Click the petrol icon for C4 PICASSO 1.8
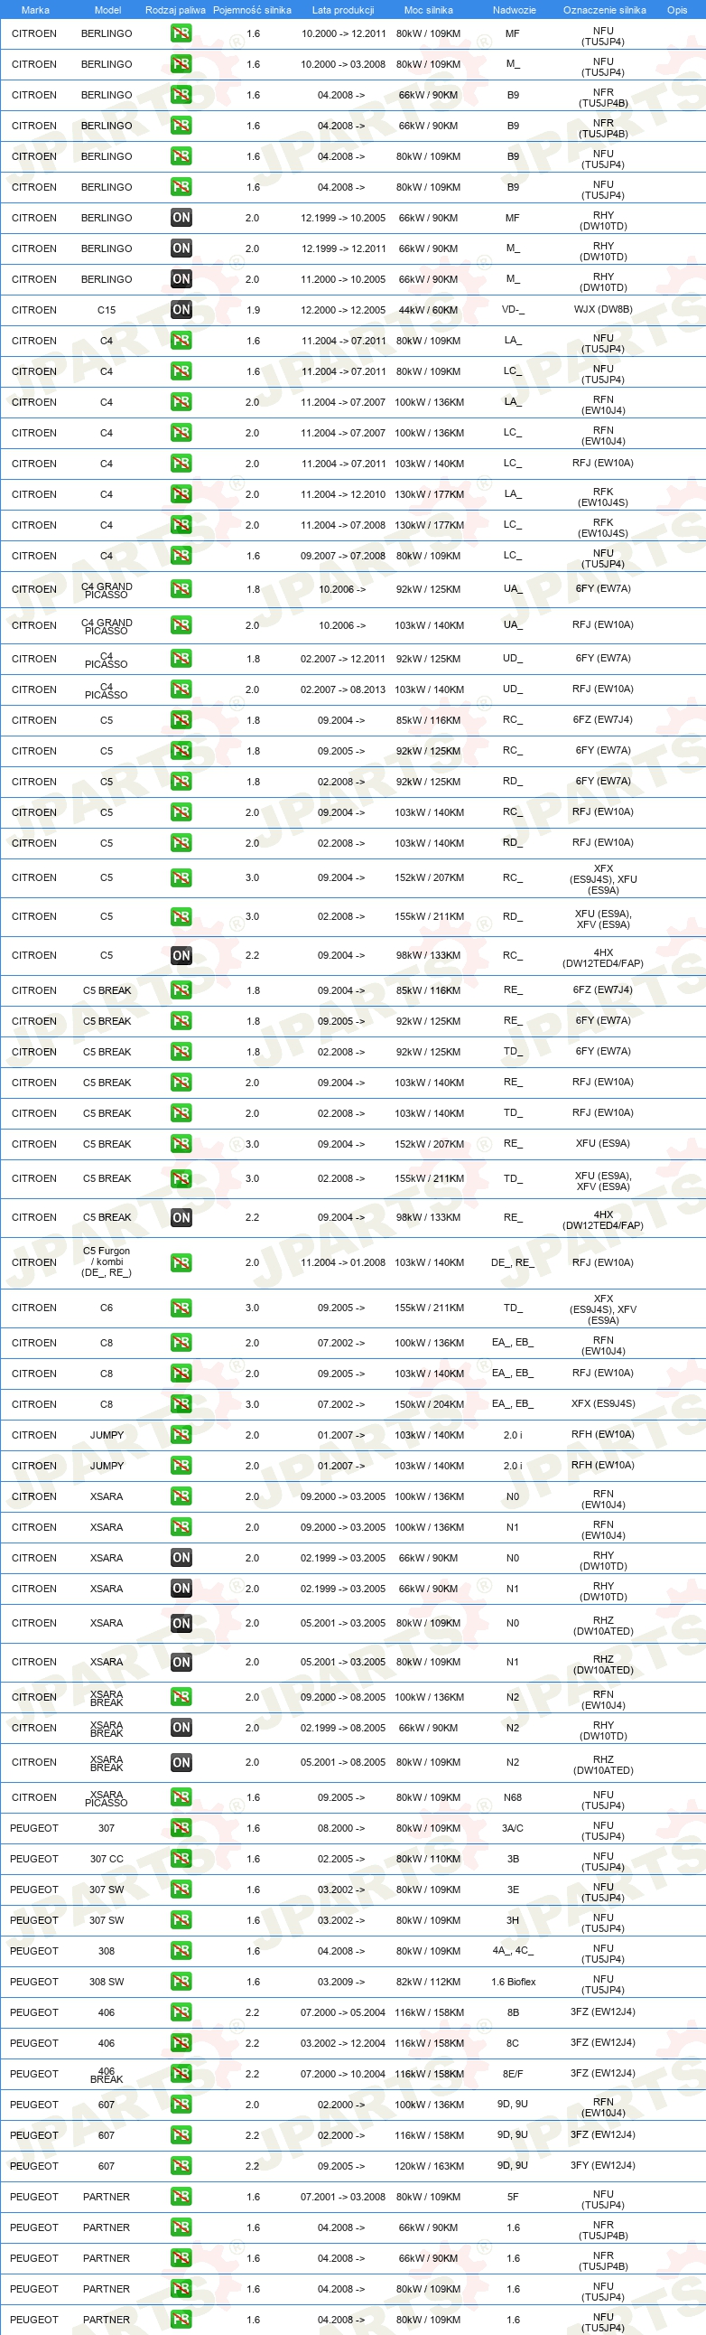This screenshot has width=706, height=2335. point(181,659)
